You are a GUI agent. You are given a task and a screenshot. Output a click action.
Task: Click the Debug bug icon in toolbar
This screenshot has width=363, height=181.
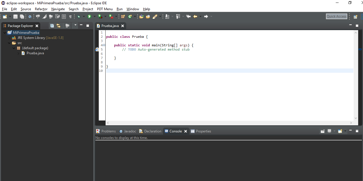[x=79, y=17]
